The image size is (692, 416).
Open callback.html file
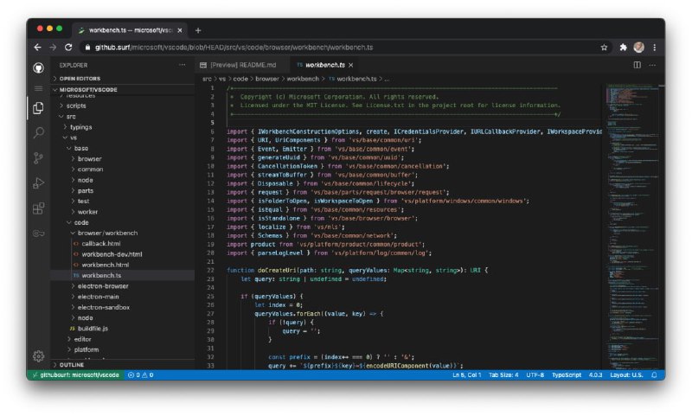point(123,244)
